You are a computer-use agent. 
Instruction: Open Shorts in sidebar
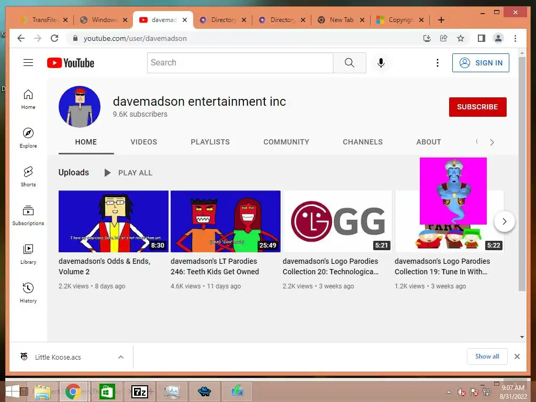tap(28, 177)
